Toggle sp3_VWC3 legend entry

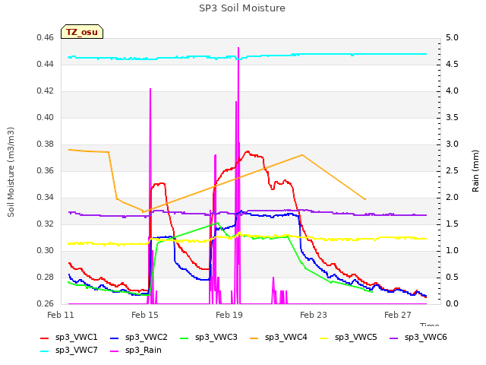pyautogui.click(x=209, y=338)
